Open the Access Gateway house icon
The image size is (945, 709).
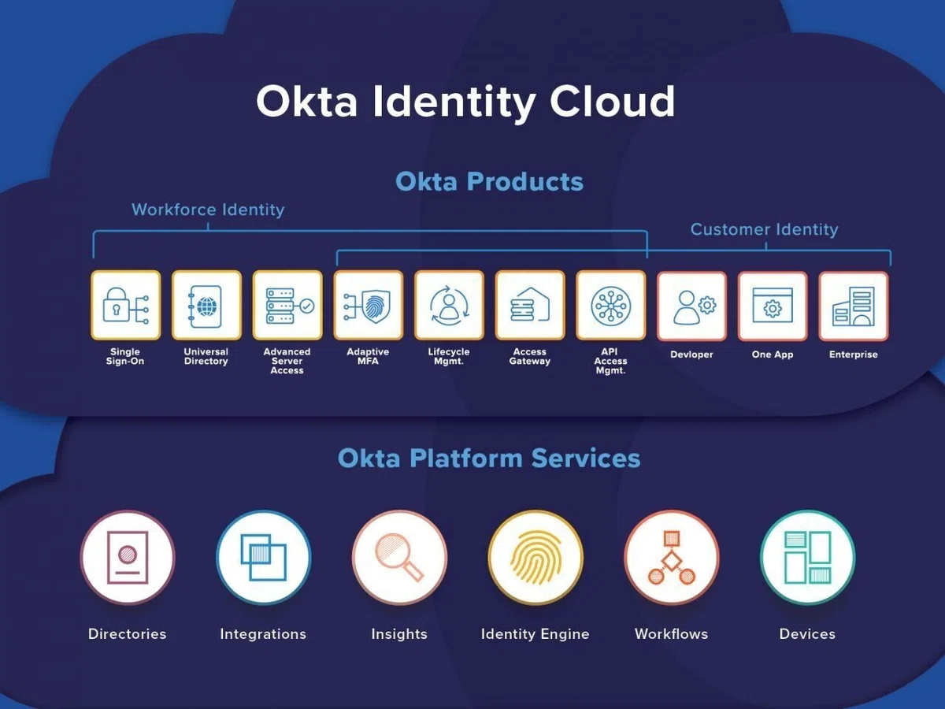(530, 306)
